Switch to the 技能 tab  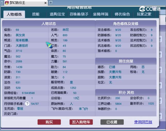coord(36,14)
